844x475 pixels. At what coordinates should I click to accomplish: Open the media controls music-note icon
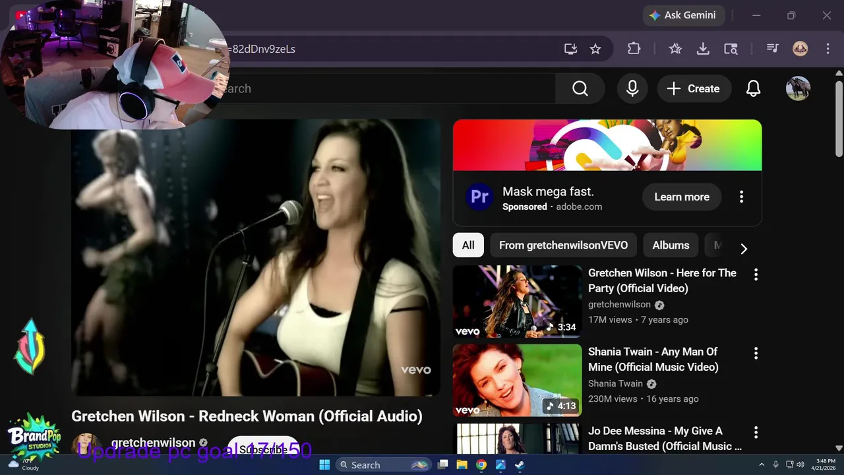(x=773, y=49)
